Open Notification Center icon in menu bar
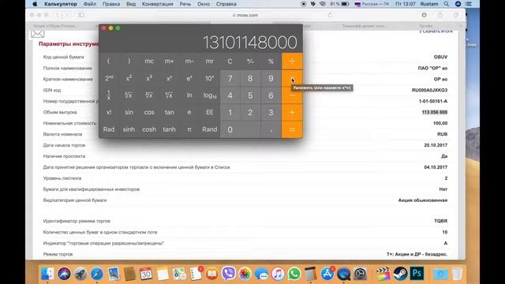The width and height of the screenshot is (505, 284). pos(469,4)
